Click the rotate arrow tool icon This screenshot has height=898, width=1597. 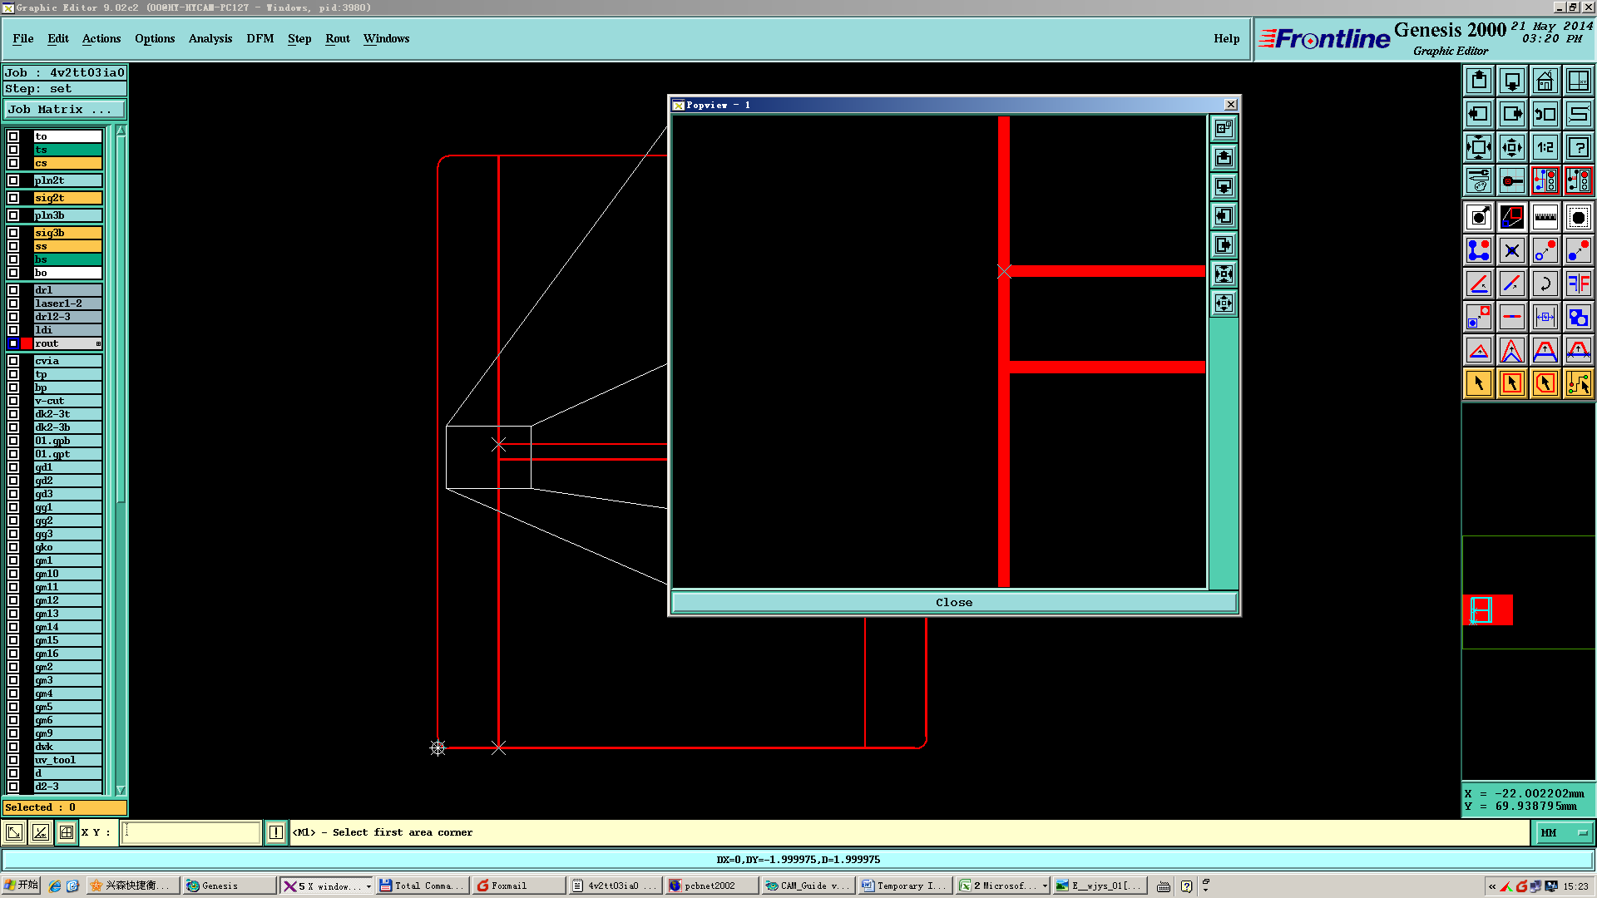pyautogui.click(x=1545, y=284)
